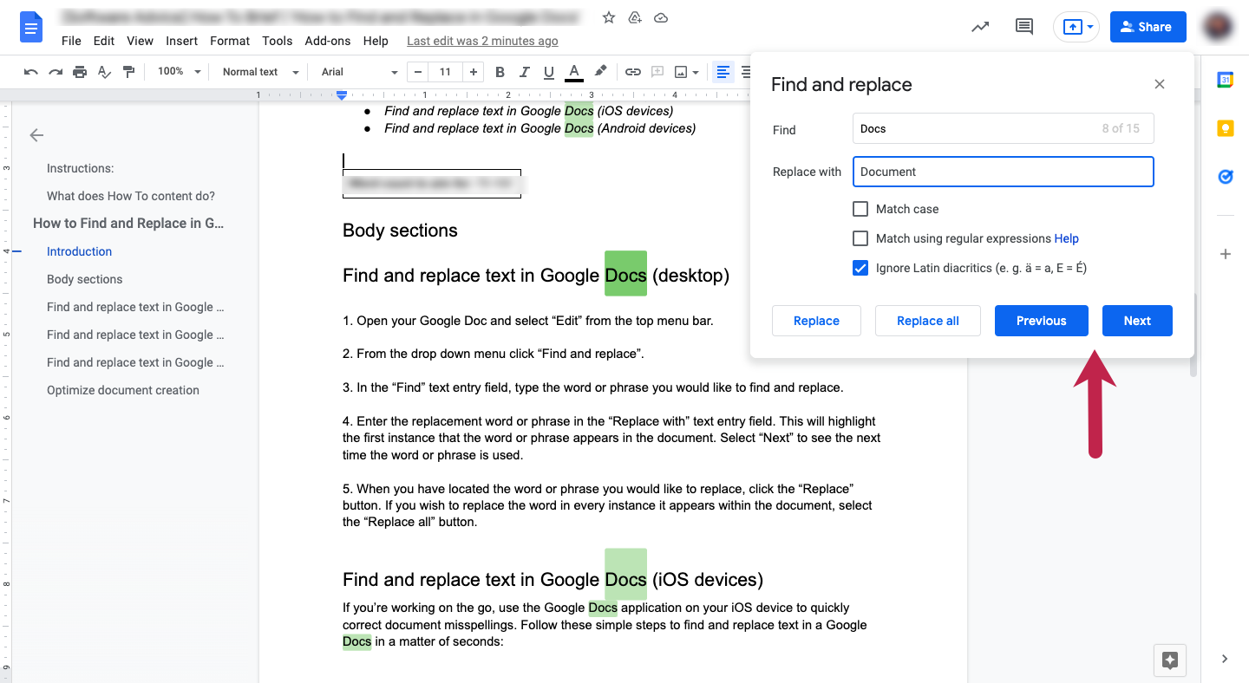Open the 'Last edit was 2 minutes ago' link
The height and width of the screenshot is (683, 1249).
click(482, 41)
